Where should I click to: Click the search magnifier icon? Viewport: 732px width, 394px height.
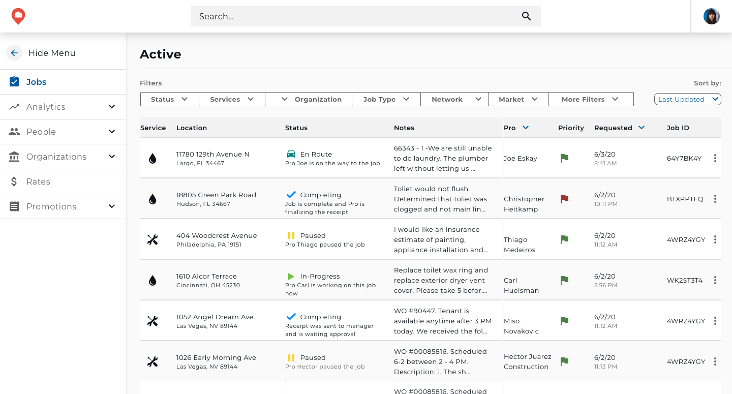(x=526, y=16)
